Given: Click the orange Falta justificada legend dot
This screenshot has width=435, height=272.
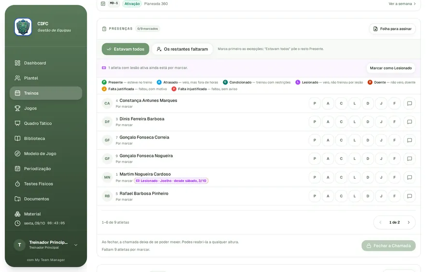Looking at the screenshot, I should (x=104, y=89).
